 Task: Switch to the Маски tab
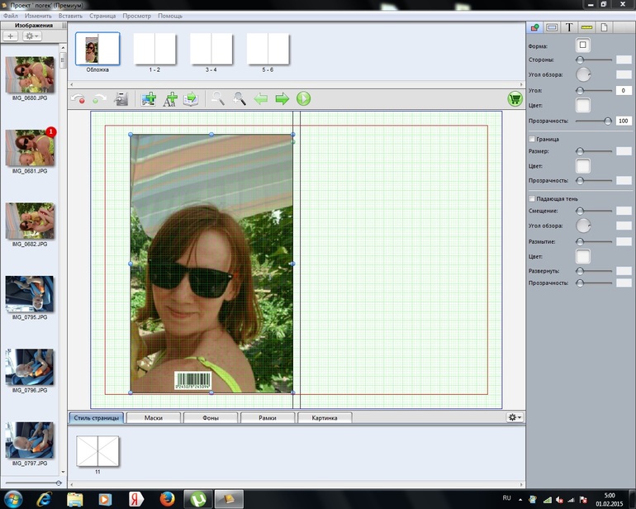[x=153, y=418]
